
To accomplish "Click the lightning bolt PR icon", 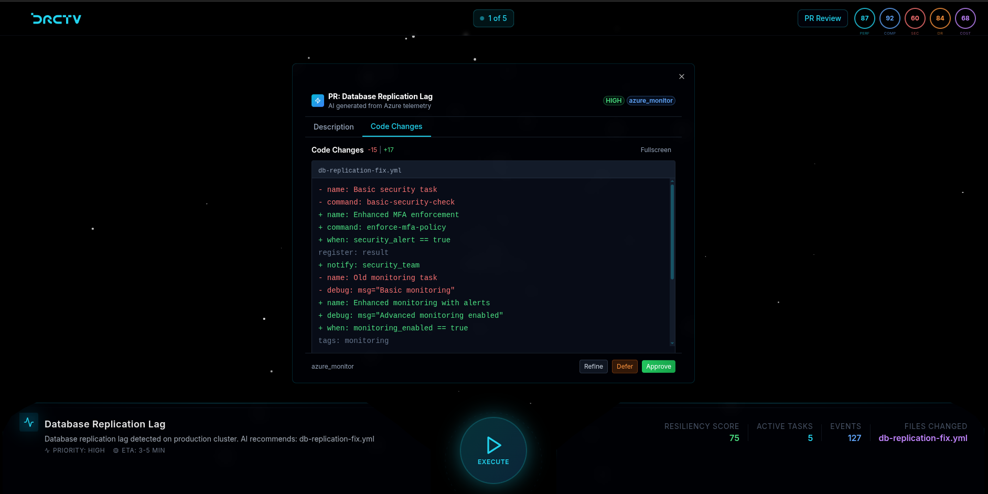I will point(318,101).
